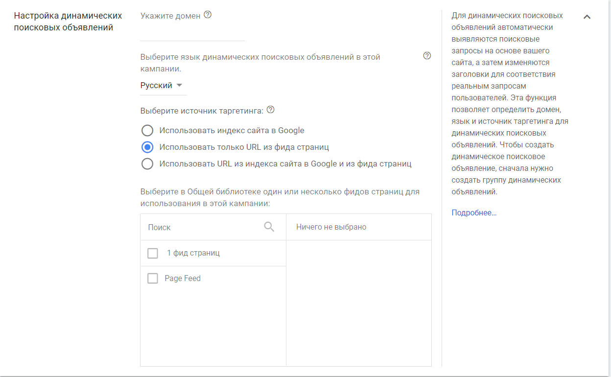Click the "1 фид страниц" label text
Image resolution: width=611 pixels, height=377 pixels.
(193, 253)
